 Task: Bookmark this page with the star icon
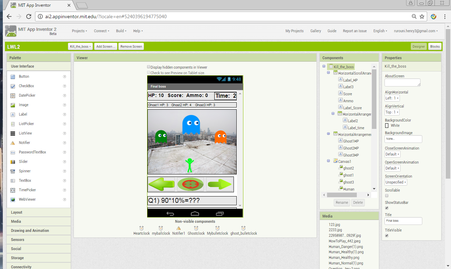coord(422,16)
